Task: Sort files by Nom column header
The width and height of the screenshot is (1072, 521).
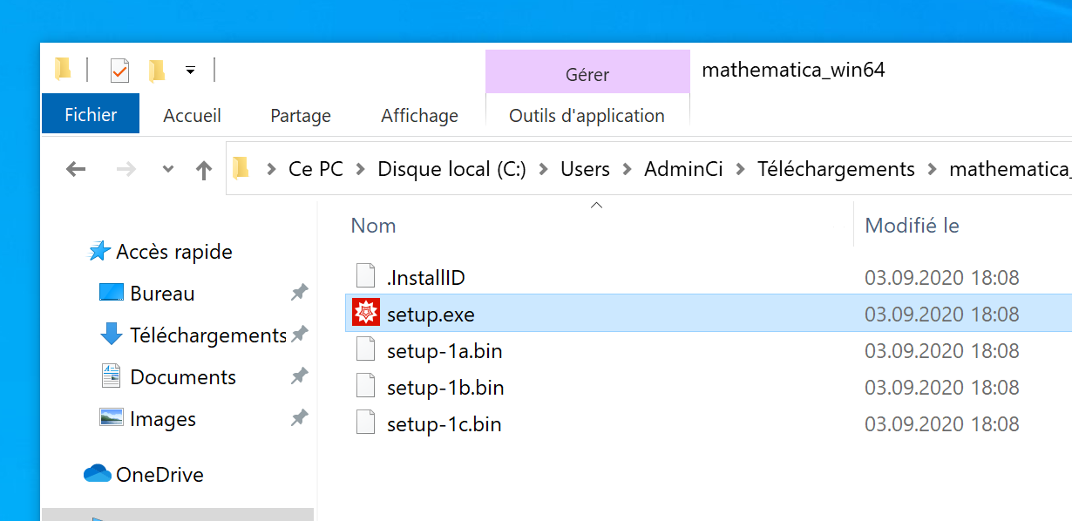Action: (374, 226)
